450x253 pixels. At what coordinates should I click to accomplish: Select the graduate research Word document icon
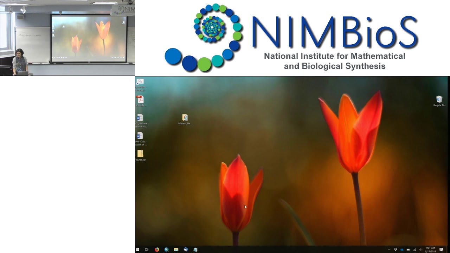tap(140, 121)
